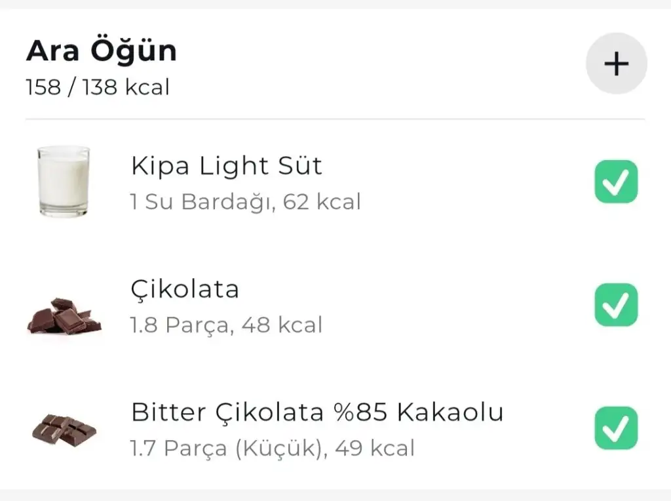Uncheck the Kipa Light Süt checkbox
The height and width of the screenshot is (501, 671).
(616, 182)
